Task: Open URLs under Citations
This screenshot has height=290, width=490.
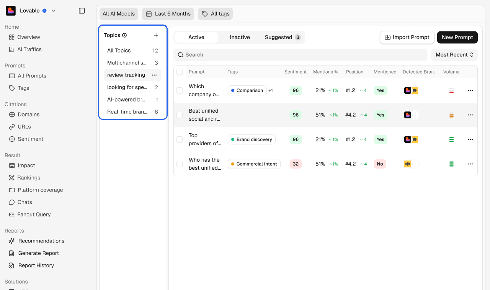Action: (x=20, y=127)
